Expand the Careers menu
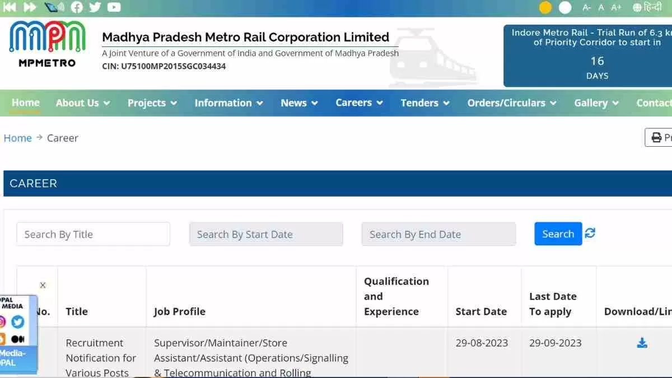 (360, 103)
